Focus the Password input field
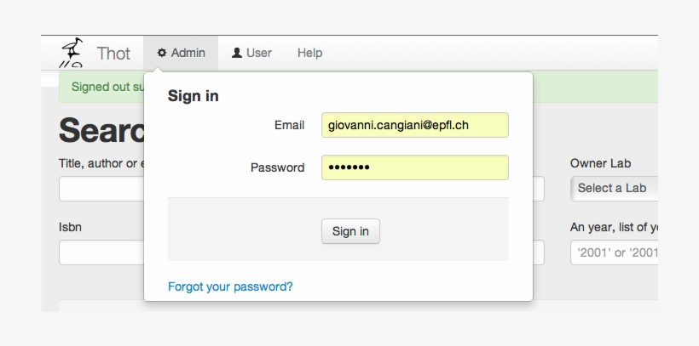Screen dimensions: 699x346 click(x=414, y=167)
